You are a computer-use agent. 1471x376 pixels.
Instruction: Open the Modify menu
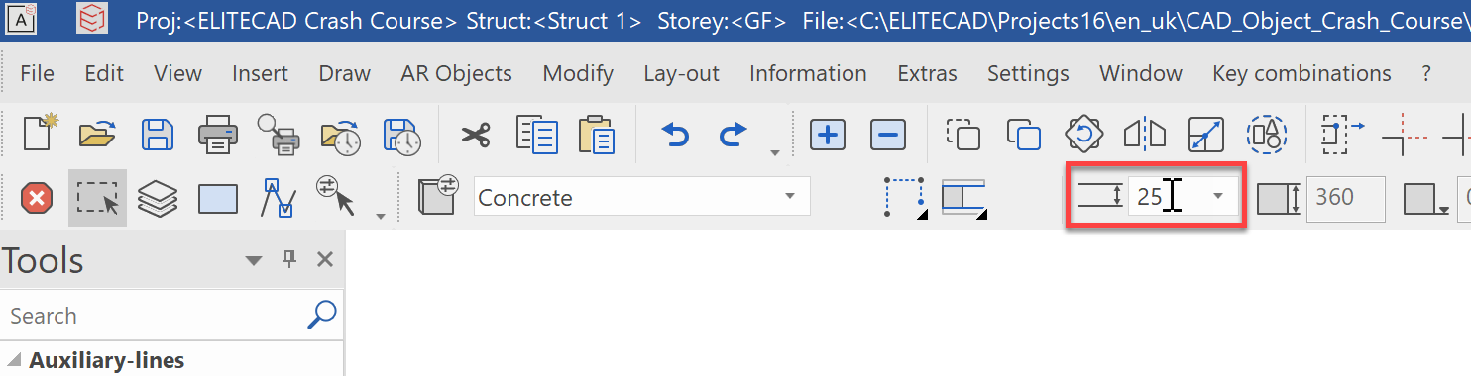click(578, 73)
